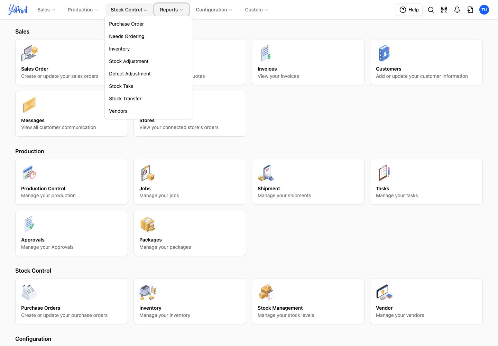Click the Shipment forklift icon

(266, 173)
